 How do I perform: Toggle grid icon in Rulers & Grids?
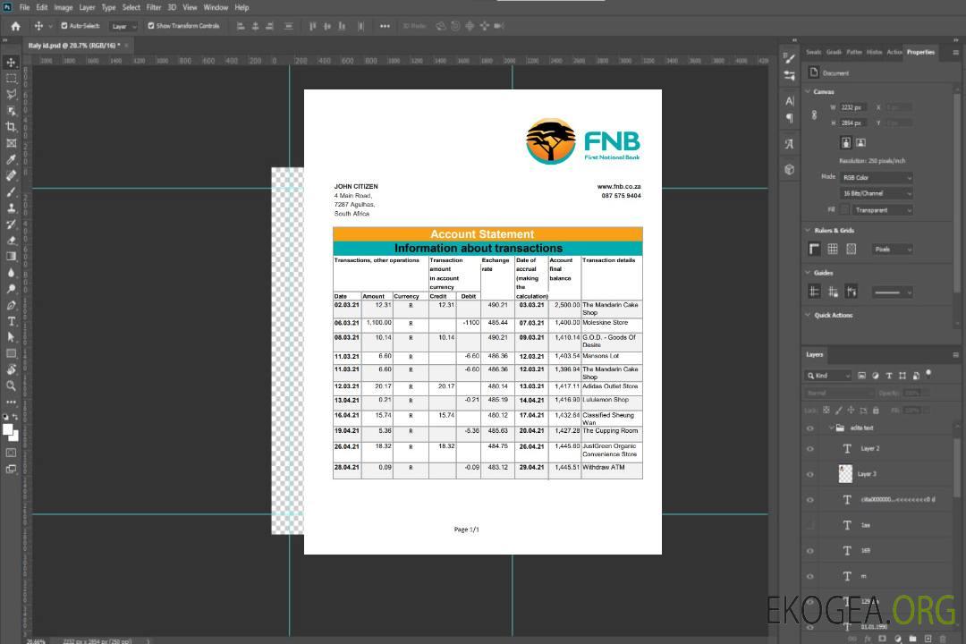coord(833,249)
